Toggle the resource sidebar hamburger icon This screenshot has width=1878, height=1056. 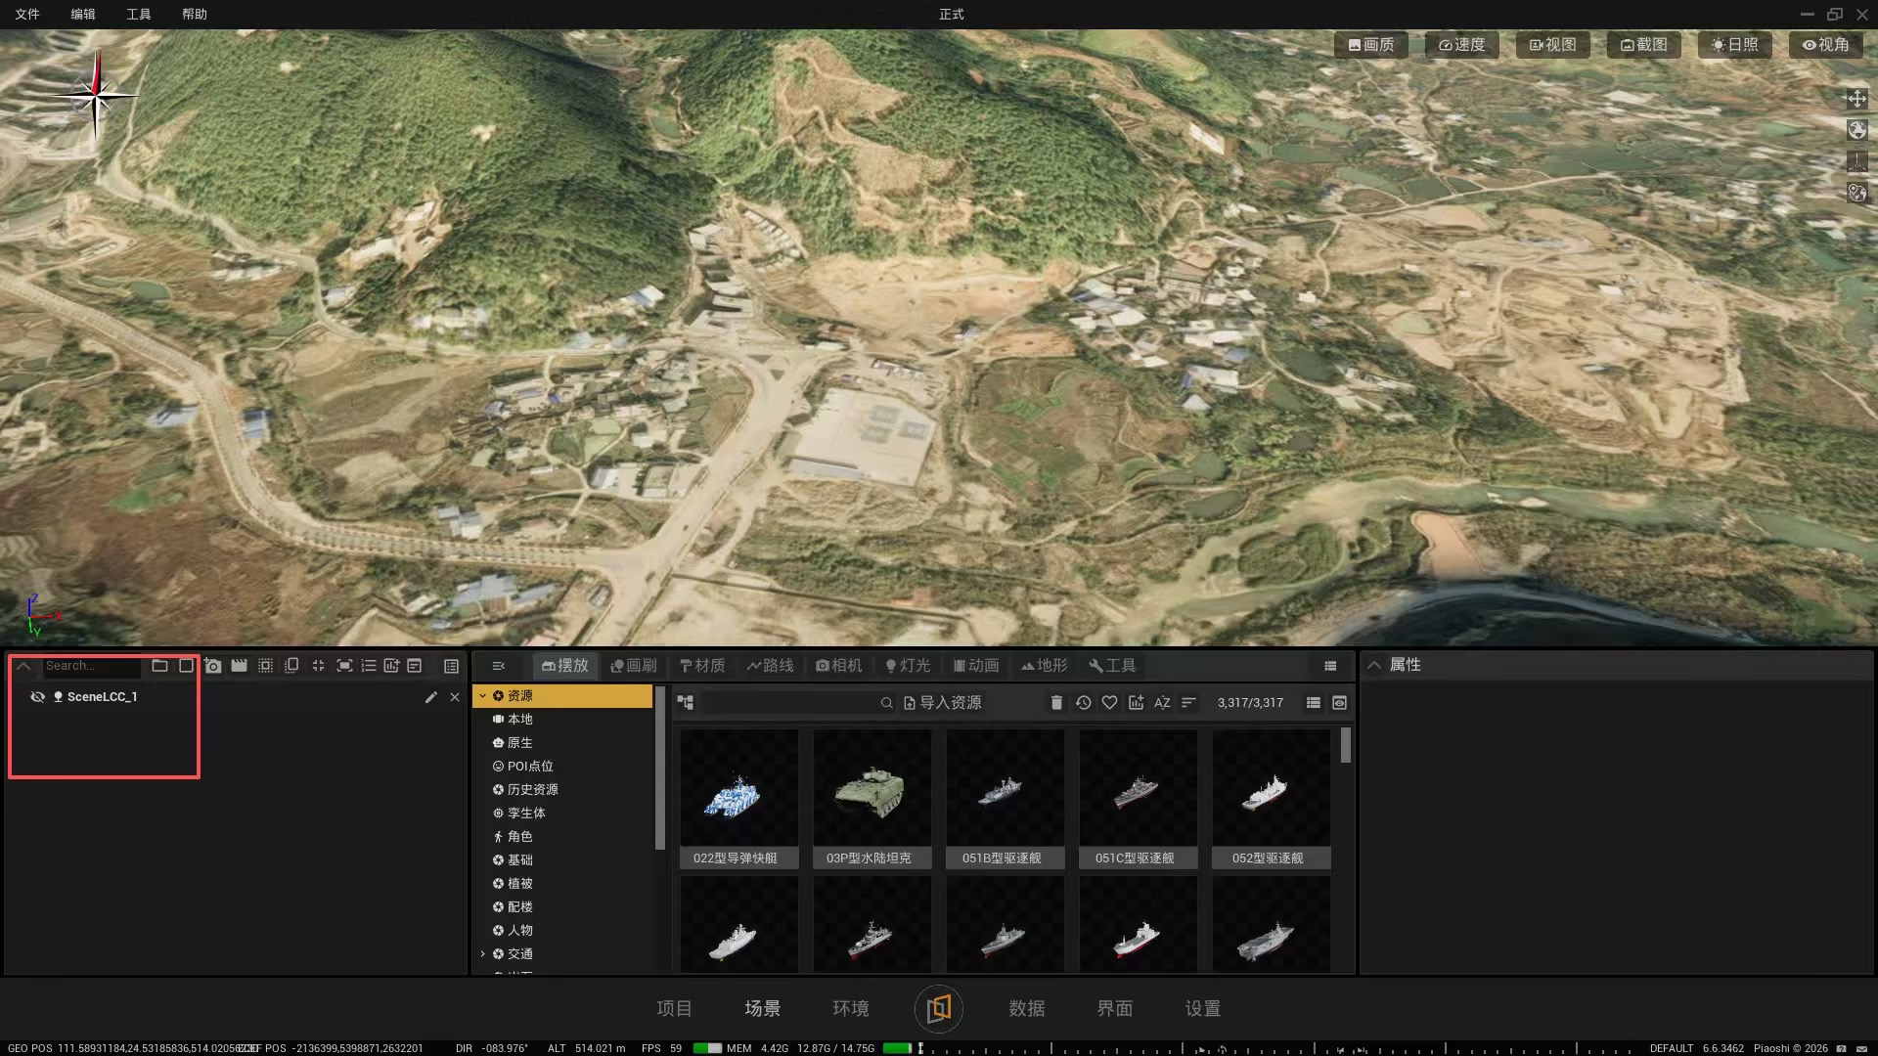click(499, 666)
